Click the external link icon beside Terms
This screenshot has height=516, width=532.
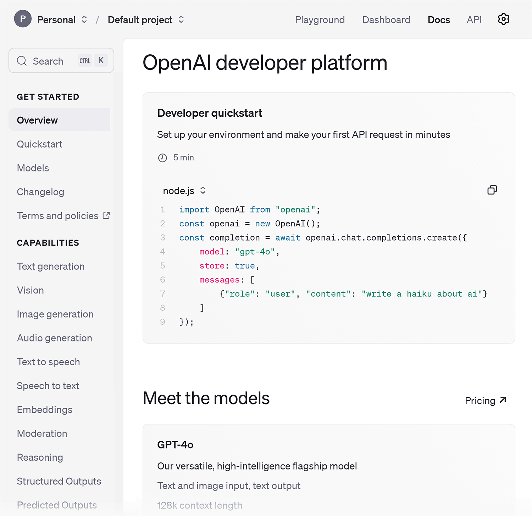point(106,215)
